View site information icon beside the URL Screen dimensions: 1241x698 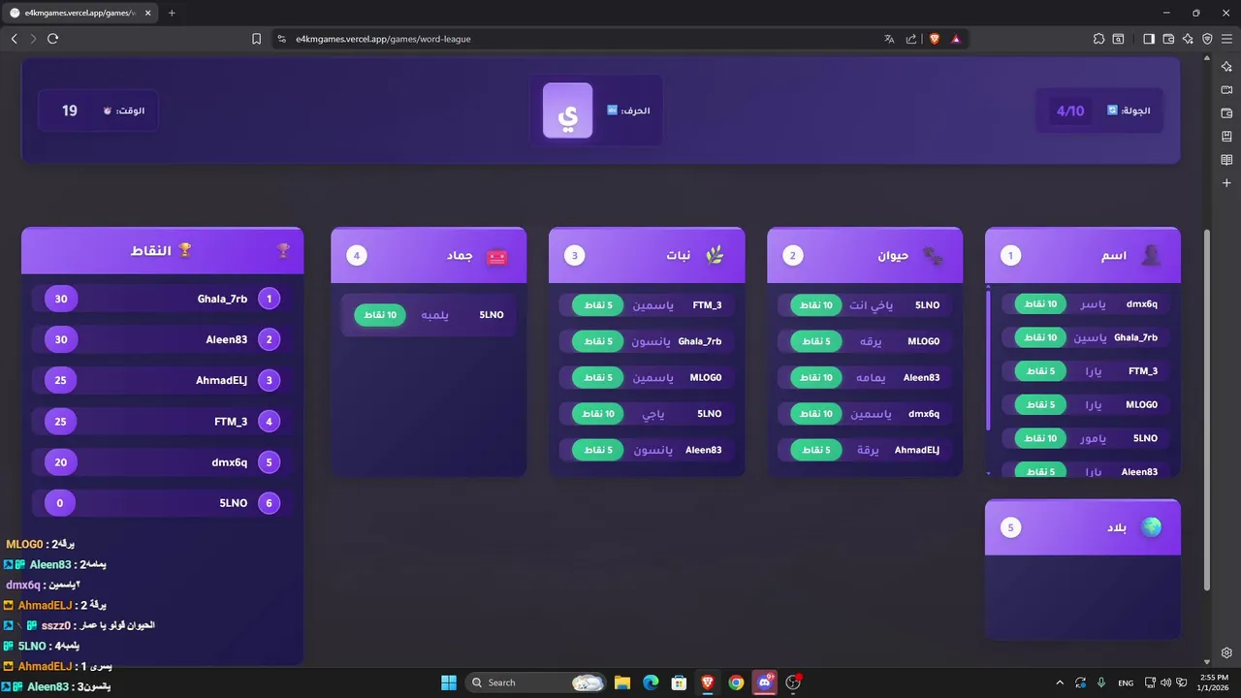pos(281,39)
